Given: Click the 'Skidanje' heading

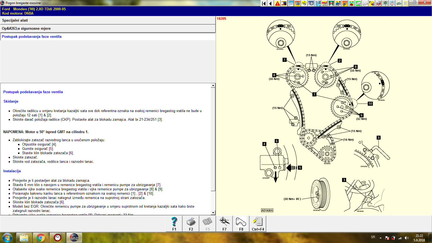Looking at the screenshot, I should (11, 101).
